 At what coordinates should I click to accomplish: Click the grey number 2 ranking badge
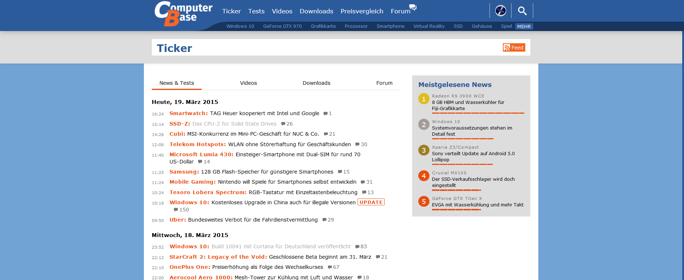point(424,124)
